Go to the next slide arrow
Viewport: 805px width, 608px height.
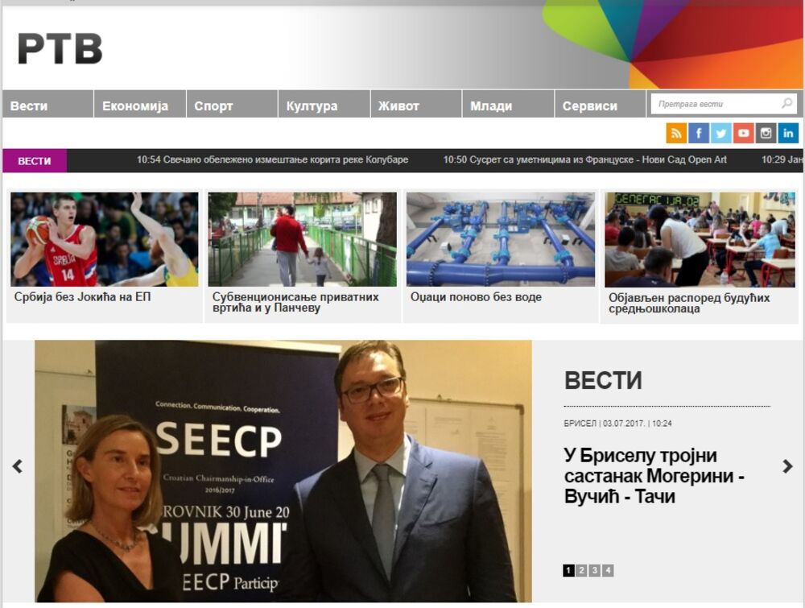787,466
